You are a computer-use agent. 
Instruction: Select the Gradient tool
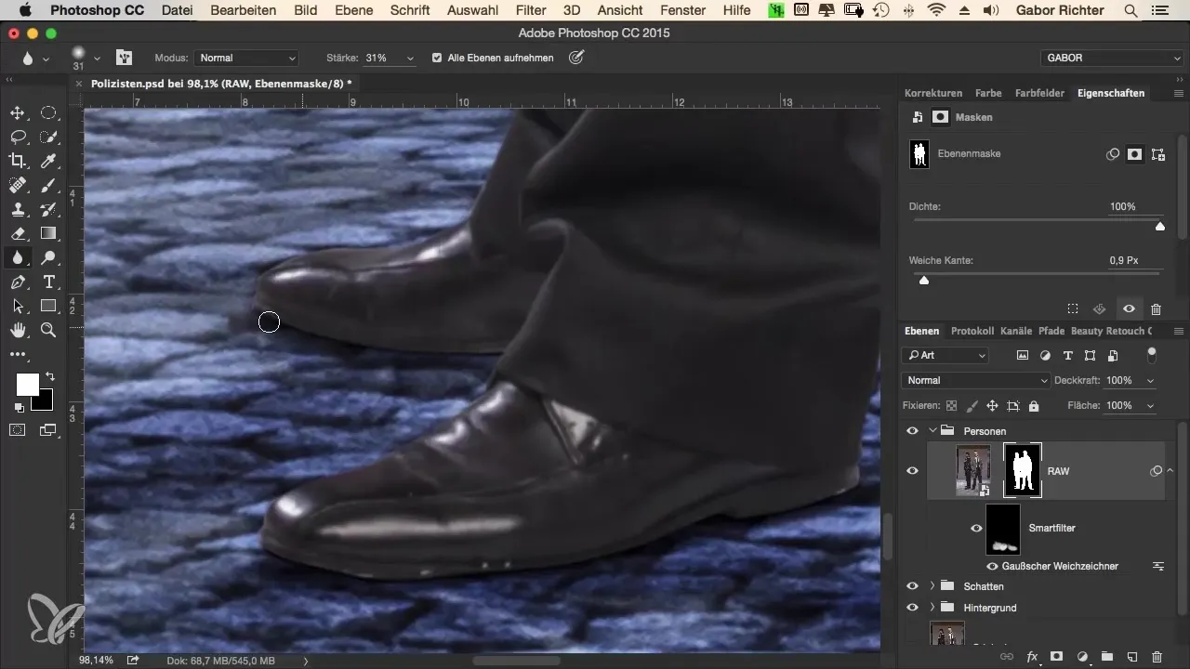tap(48, 233)
